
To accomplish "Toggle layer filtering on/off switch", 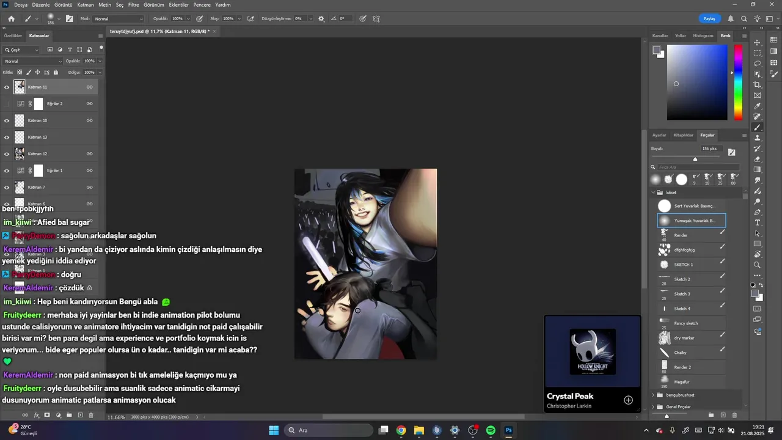I will (x=101, y=48).
